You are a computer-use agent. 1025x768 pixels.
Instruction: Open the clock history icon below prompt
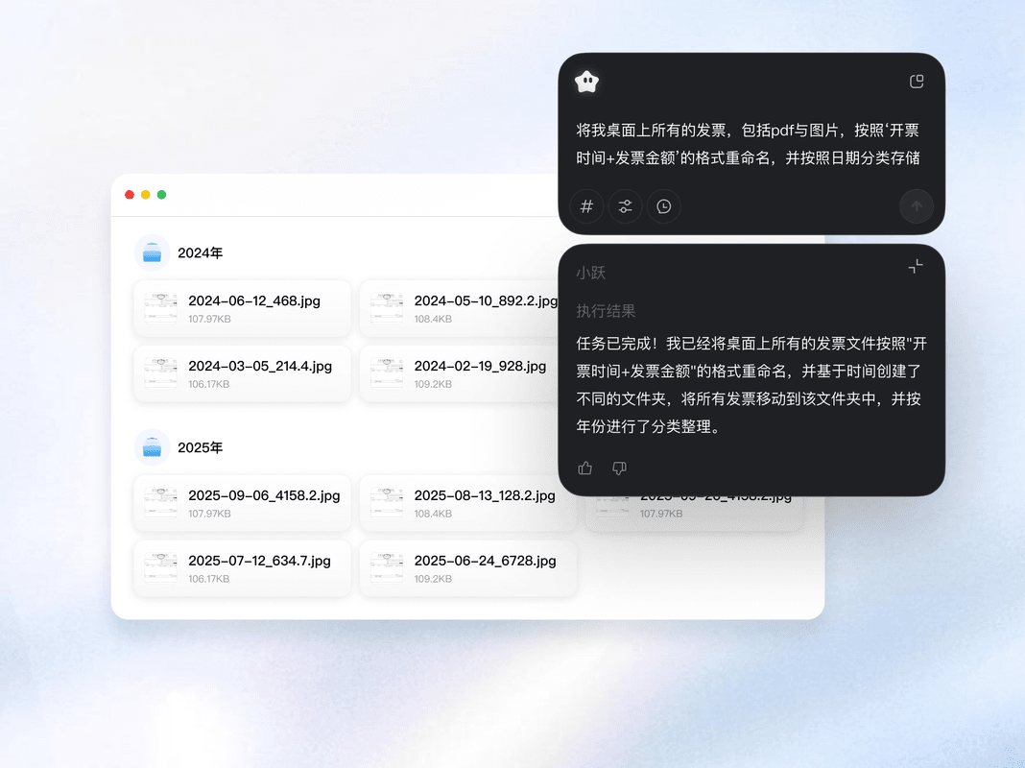click(x=663, y=206)
